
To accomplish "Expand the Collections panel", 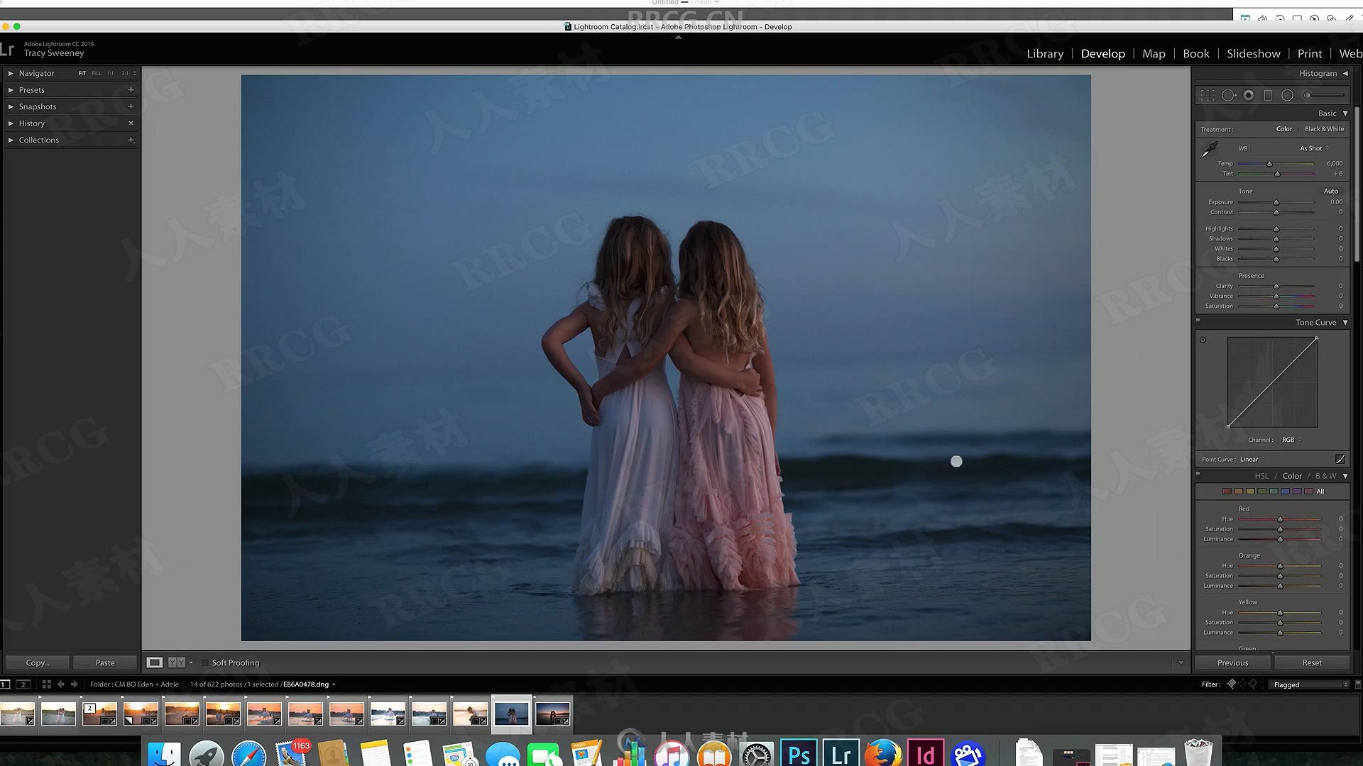I will 11,140.
